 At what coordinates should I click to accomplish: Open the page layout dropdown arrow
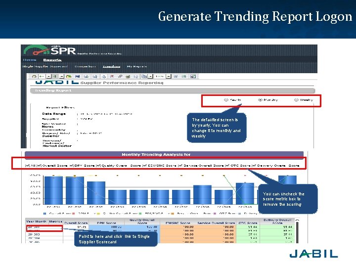pyautogui.click(x=150, y=77)
